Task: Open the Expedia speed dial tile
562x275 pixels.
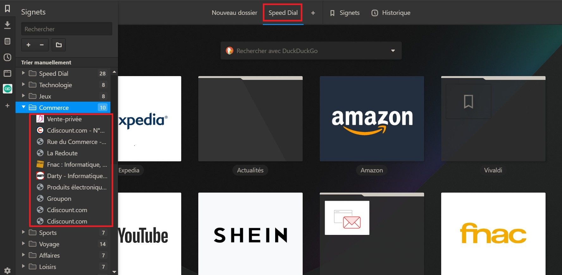Action: tap(150, 119)
